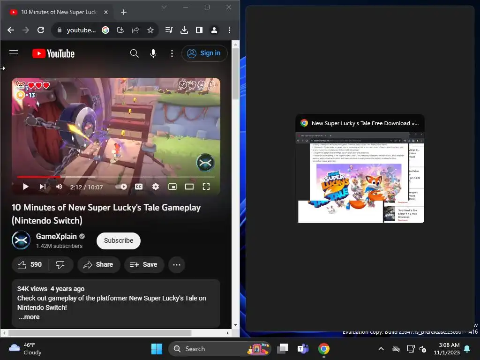Click the taskbar Search box
Screen dimensions: 480x360
[220, 349]
